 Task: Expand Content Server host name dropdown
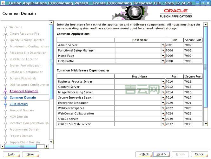[x=163, y=87]
